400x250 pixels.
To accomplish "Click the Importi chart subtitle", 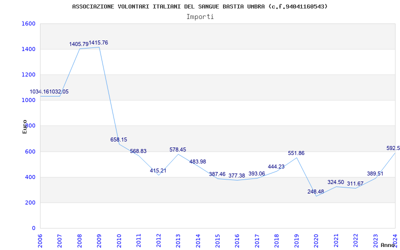I will [x=200, y=16].
